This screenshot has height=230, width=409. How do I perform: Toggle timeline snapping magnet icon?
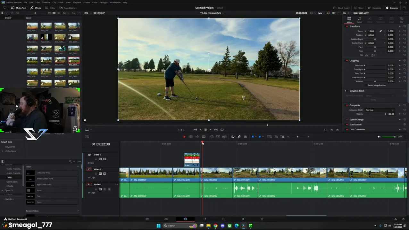pyautogui.click(x=233, y=137)
